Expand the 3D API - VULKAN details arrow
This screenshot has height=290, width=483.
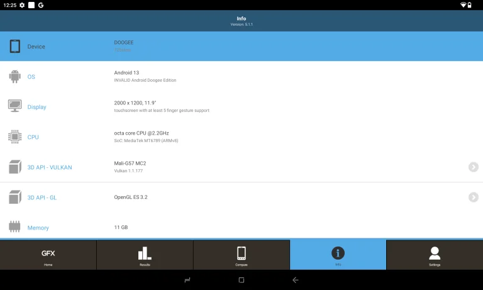pos(474,167)
